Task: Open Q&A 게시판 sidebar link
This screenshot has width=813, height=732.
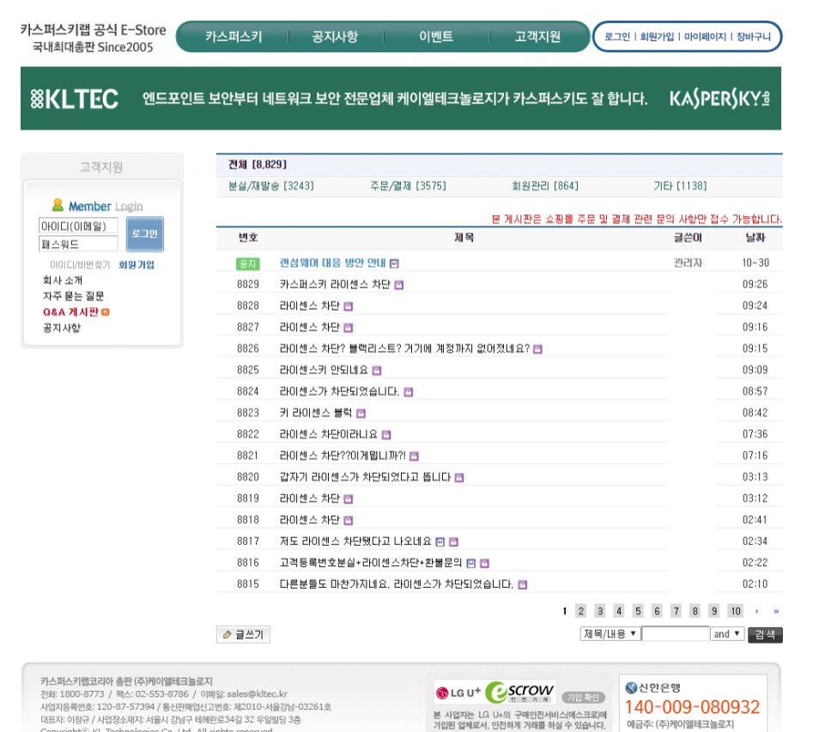Action: (x=70, y=312)
